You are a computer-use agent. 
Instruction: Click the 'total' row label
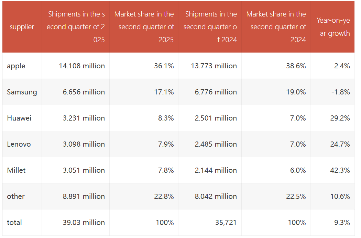(x=14, y=223)
